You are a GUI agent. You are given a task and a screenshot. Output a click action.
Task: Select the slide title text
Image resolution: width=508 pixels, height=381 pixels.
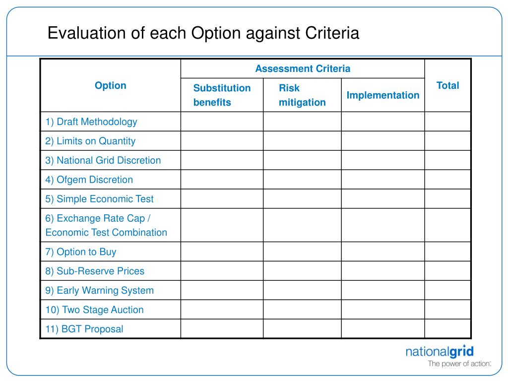click(203, 33)
